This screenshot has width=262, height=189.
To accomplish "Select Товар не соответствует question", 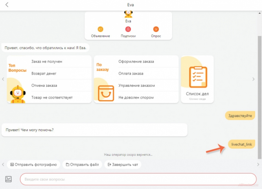I will [x=62, y=97].
